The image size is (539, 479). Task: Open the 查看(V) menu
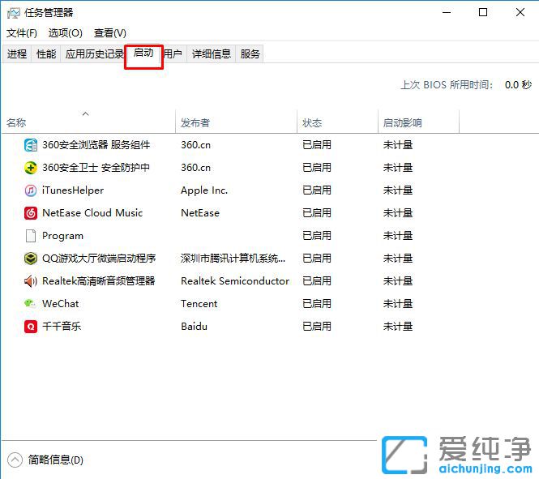110,33
